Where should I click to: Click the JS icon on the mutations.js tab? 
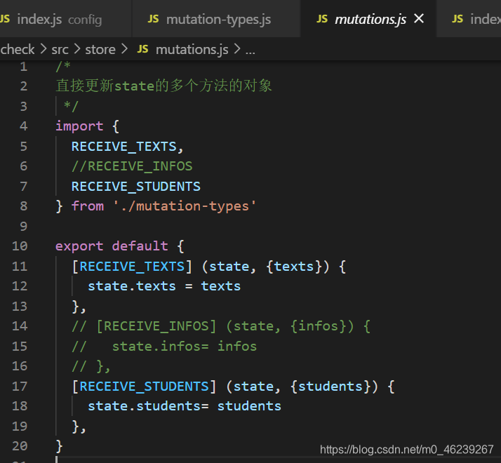(x=322, y=19)
